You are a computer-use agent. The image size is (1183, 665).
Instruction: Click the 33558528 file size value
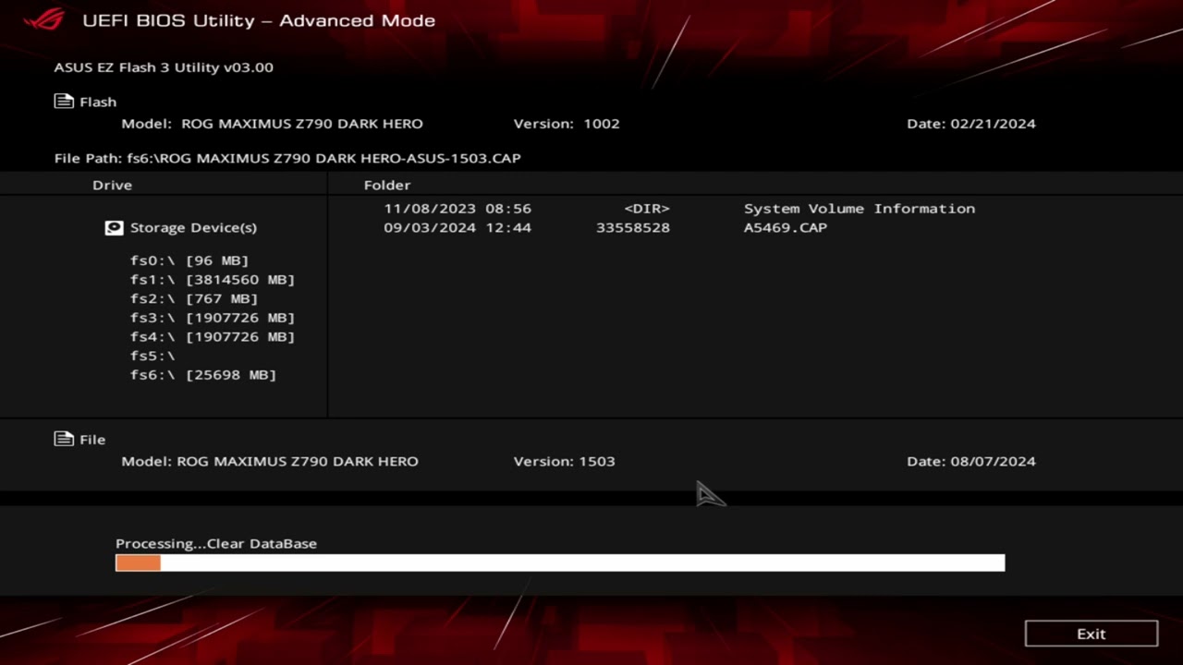pos(633,227)
